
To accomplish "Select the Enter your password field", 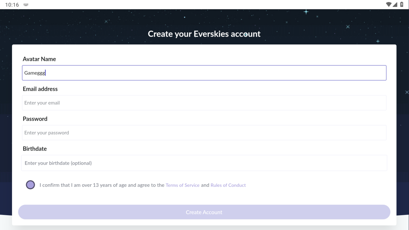I will [x=204, y=133].
